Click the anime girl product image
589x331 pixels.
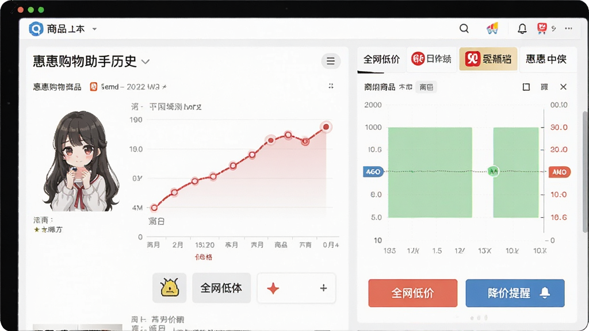[81, 161]
